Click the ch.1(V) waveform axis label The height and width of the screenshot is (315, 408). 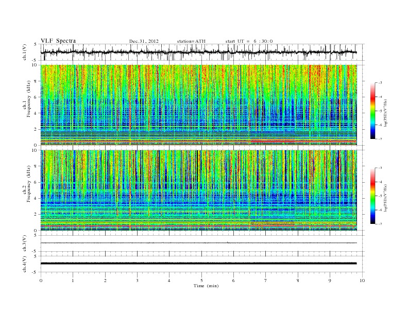point(25,52)
